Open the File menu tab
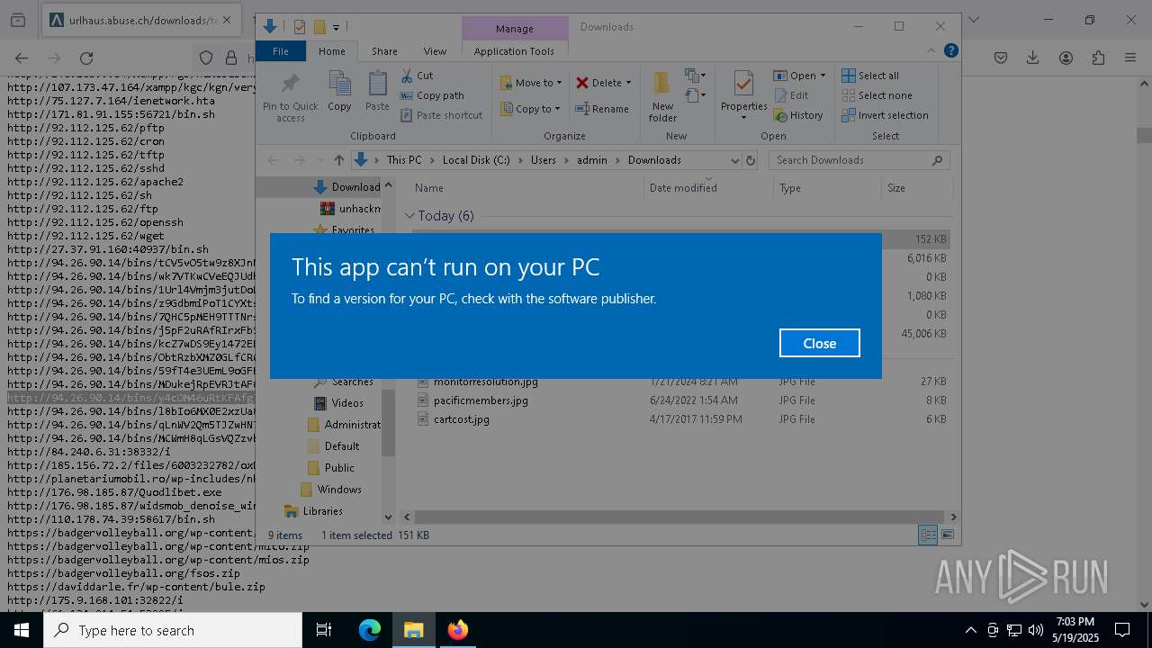 281,51
